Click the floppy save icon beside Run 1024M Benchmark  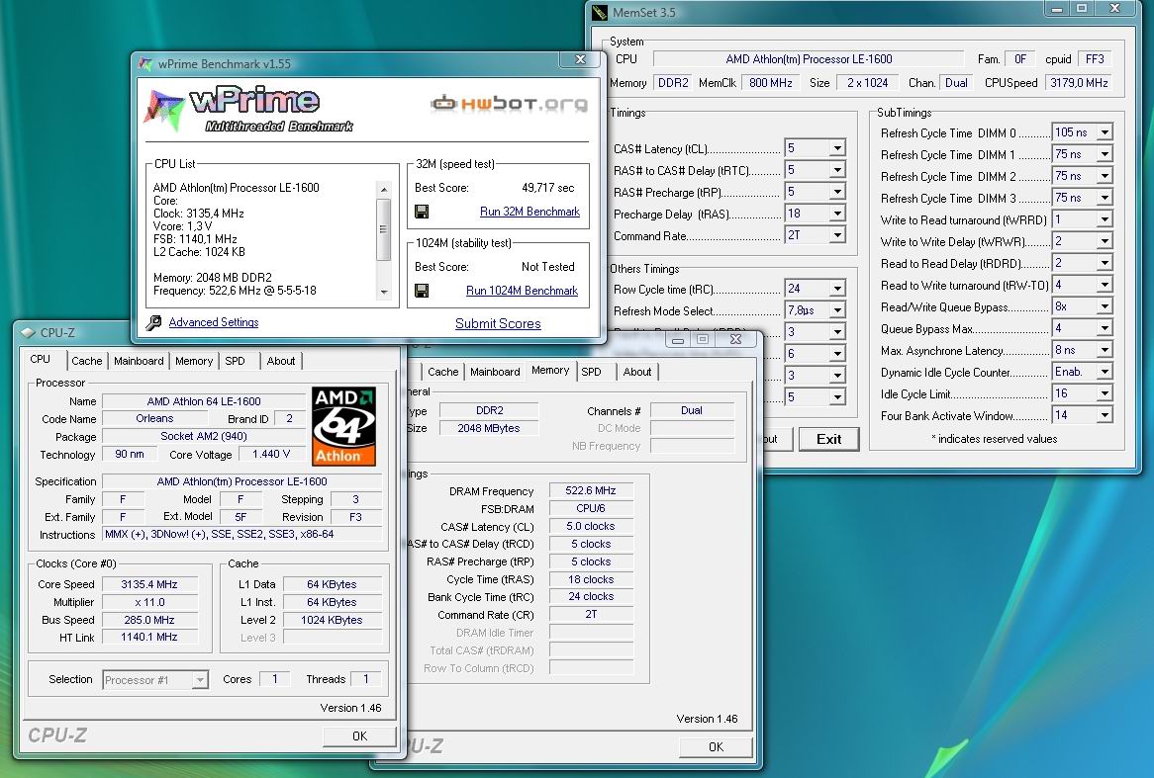click(422, 291)
